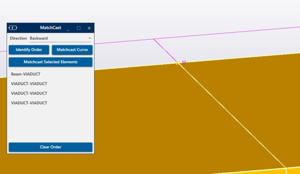
Task: Click the yellow snap marker at the beam corner
Action: [x=178, y=63]
